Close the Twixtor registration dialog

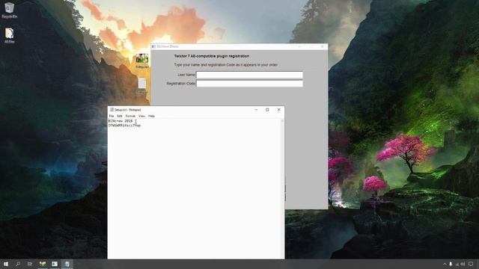tap(323, 46)
